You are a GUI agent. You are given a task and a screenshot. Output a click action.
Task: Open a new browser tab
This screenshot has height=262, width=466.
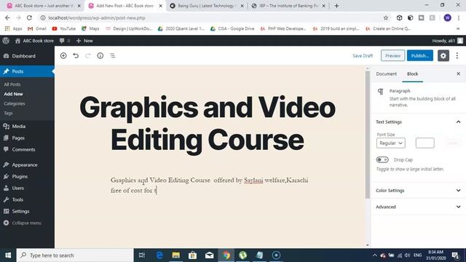tap(336, 6)
